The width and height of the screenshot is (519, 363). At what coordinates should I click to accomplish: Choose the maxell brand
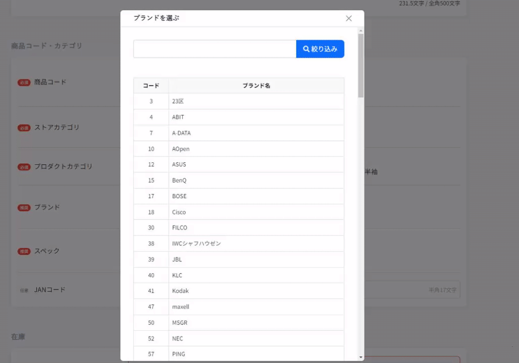(239, 306)
